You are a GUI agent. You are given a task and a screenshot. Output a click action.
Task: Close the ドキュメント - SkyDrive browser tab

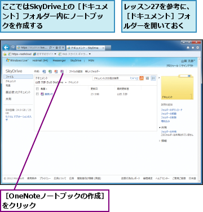click(103, 48)
